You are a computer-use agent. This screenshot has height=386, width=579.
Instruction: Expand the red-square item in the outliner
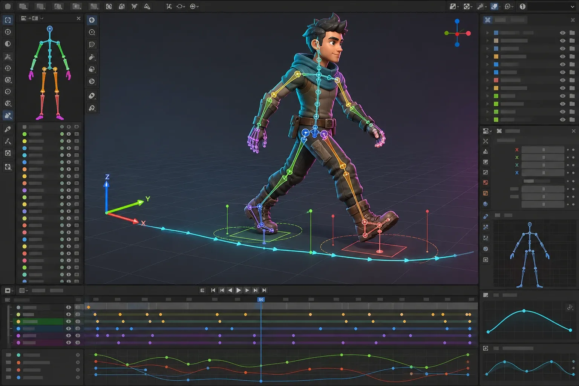(487, 80)
